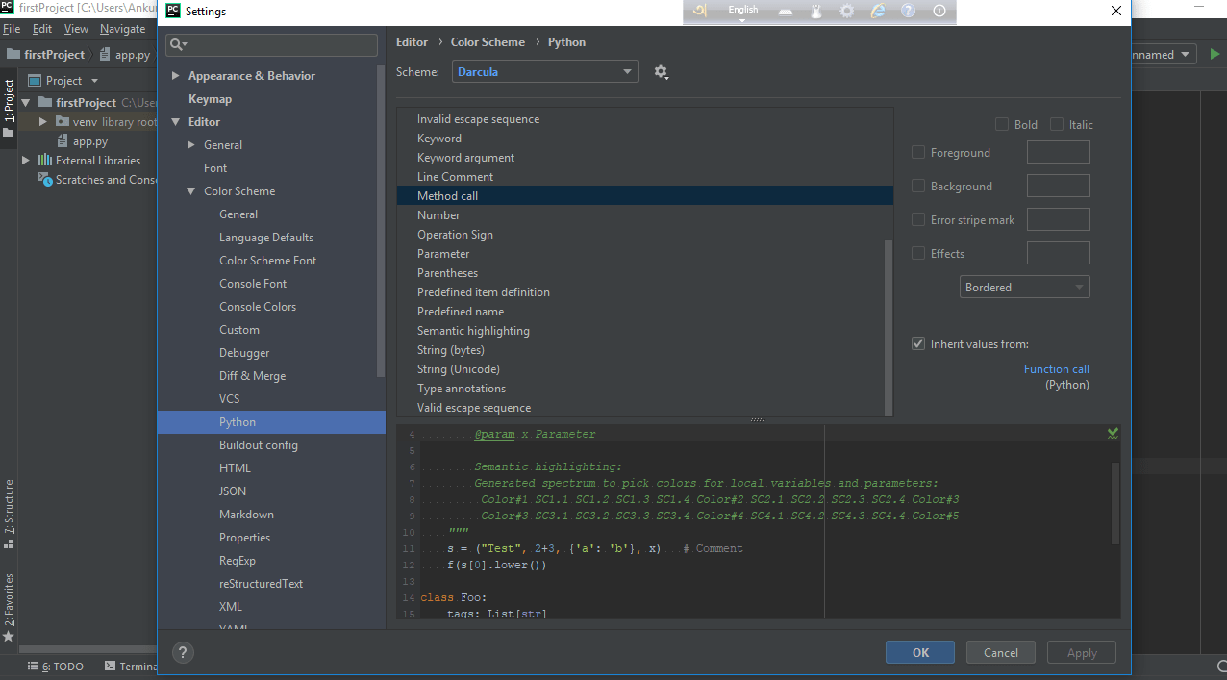This screenshot has height=680, width=1227.
Task: Open the color scheme settings gear beside Darcula
Action: pyautogui.click(x=661, y=71)
